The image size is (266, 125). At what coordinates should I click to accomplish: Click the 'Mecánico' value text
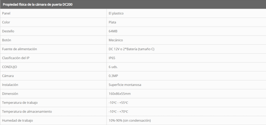click(116, 40)
